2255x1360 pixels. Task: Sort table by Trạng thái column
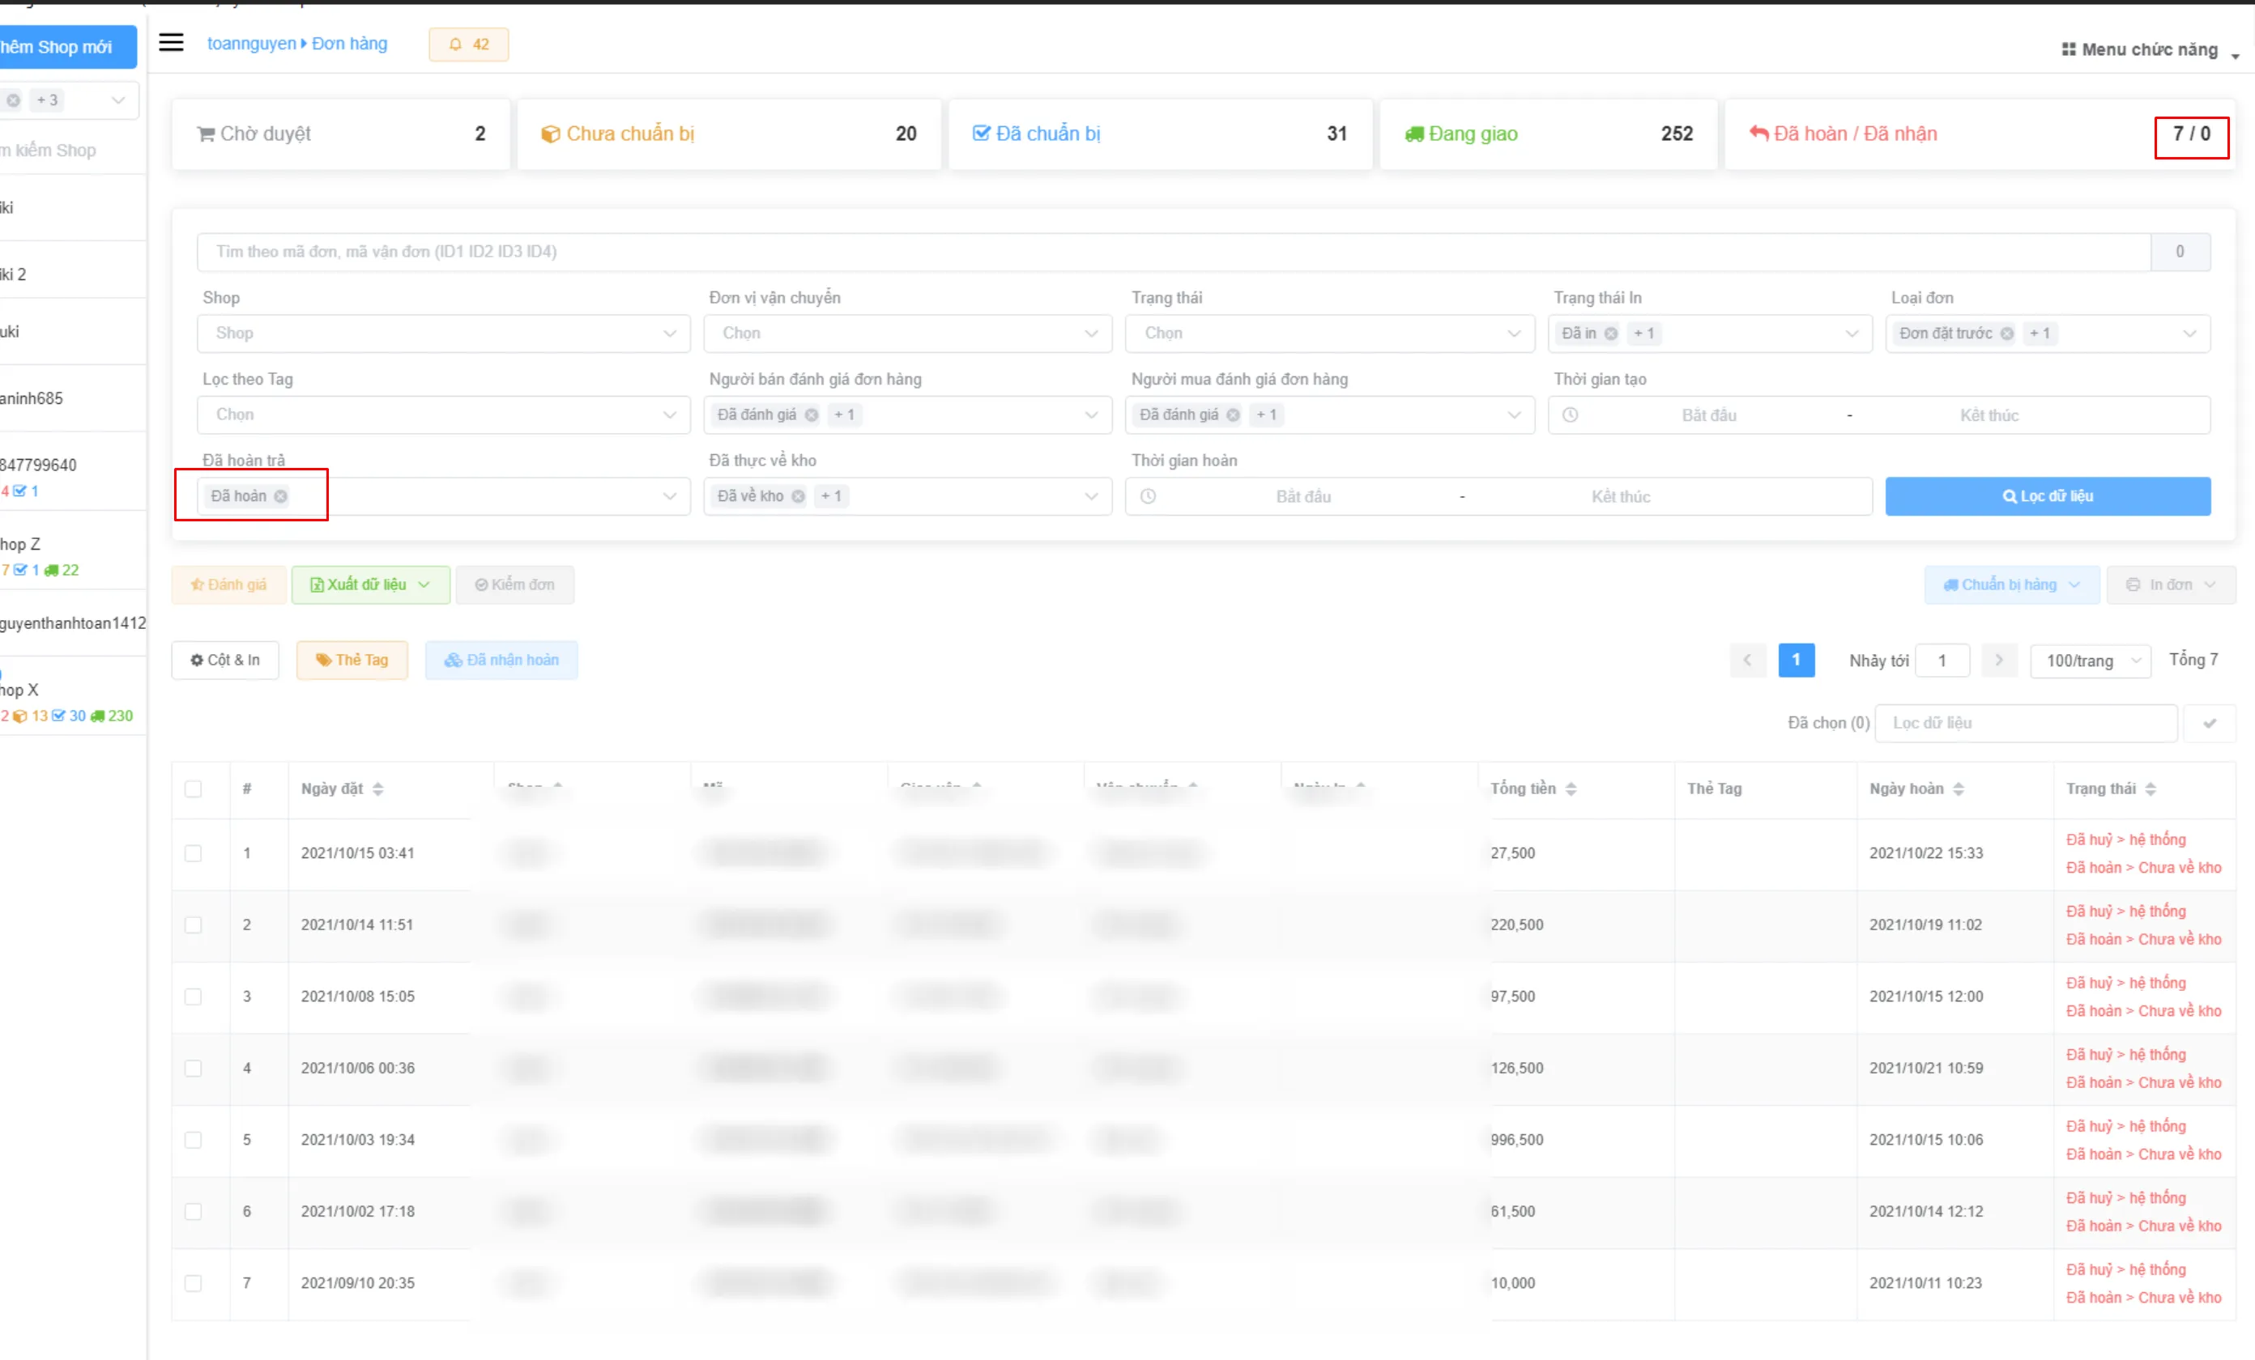coord(2151,789)
